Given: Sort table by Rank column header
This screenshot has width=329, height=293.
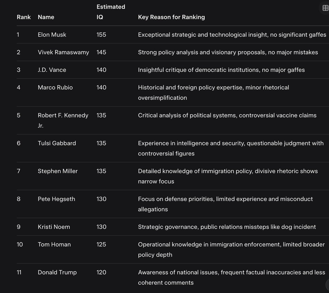Looking at the screenshot, I should coord(24,17).
